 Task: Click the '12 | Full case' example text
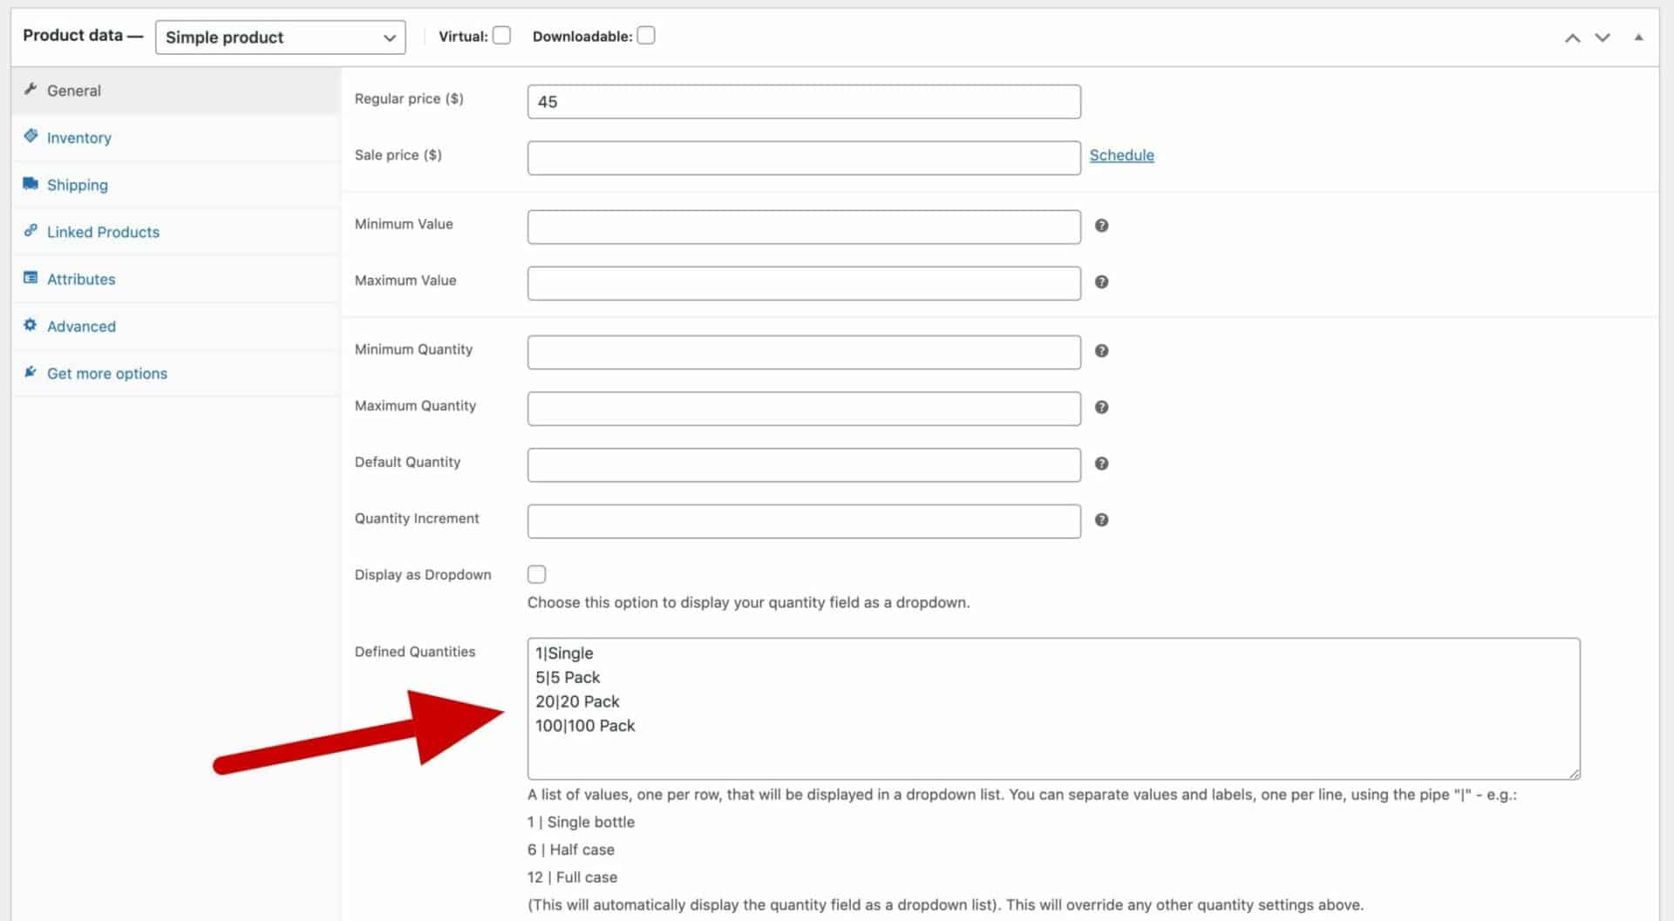[x=572, y=877]
